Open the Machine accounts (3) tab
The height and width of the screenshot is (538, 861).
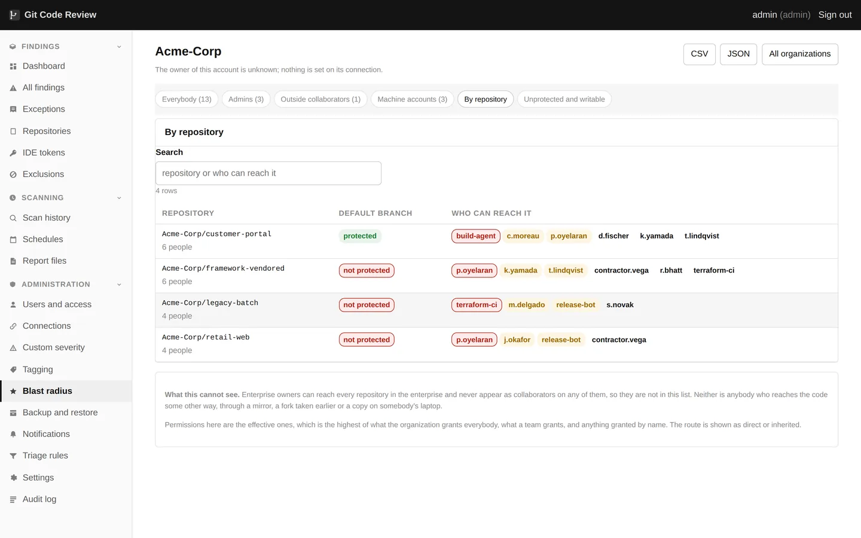point(412,99)
